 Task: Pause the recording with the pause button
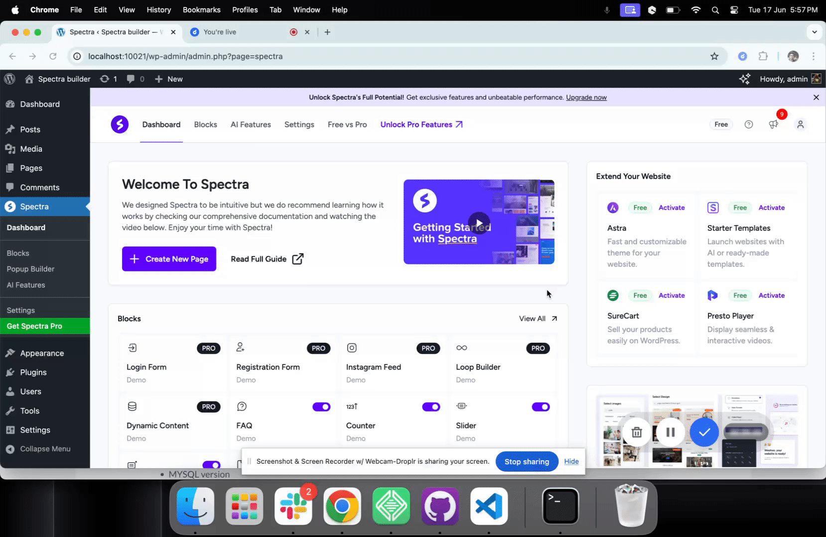pos(670,432)
